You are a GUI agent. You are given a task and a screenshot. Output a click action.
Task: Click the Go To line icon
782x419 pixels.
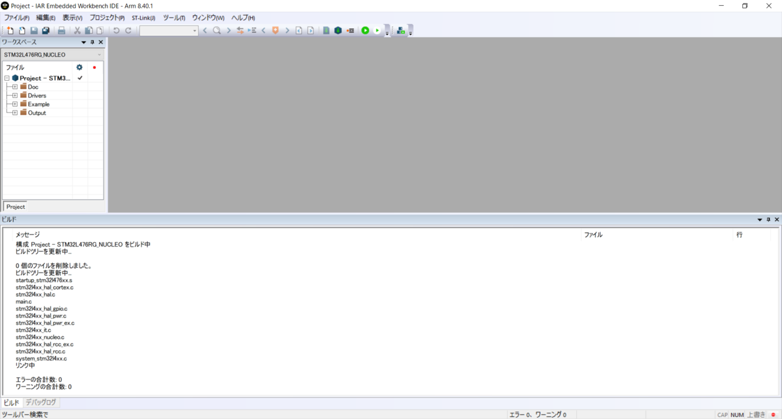click(252, 31)
